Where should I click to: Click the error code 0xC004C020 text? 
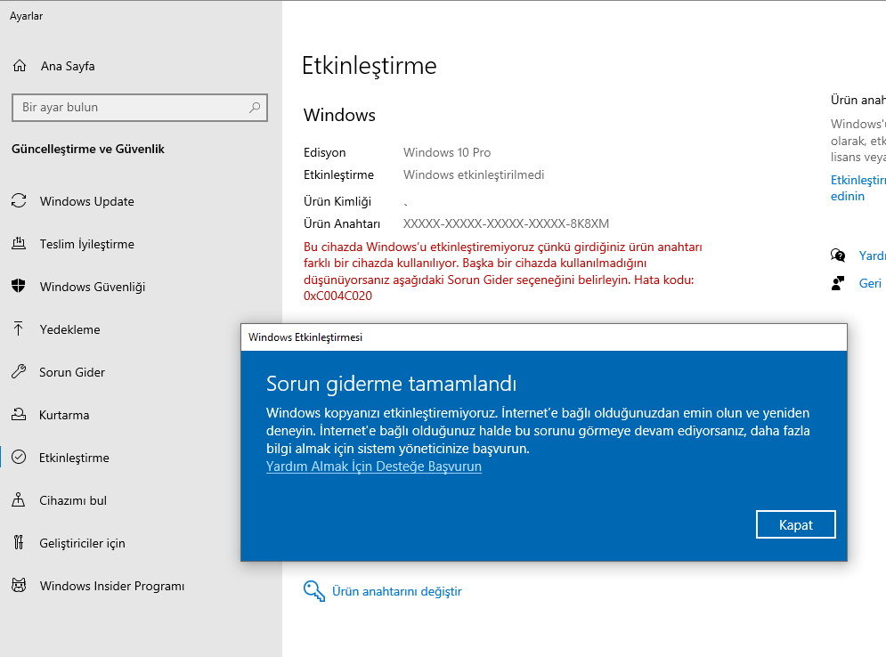337,296
